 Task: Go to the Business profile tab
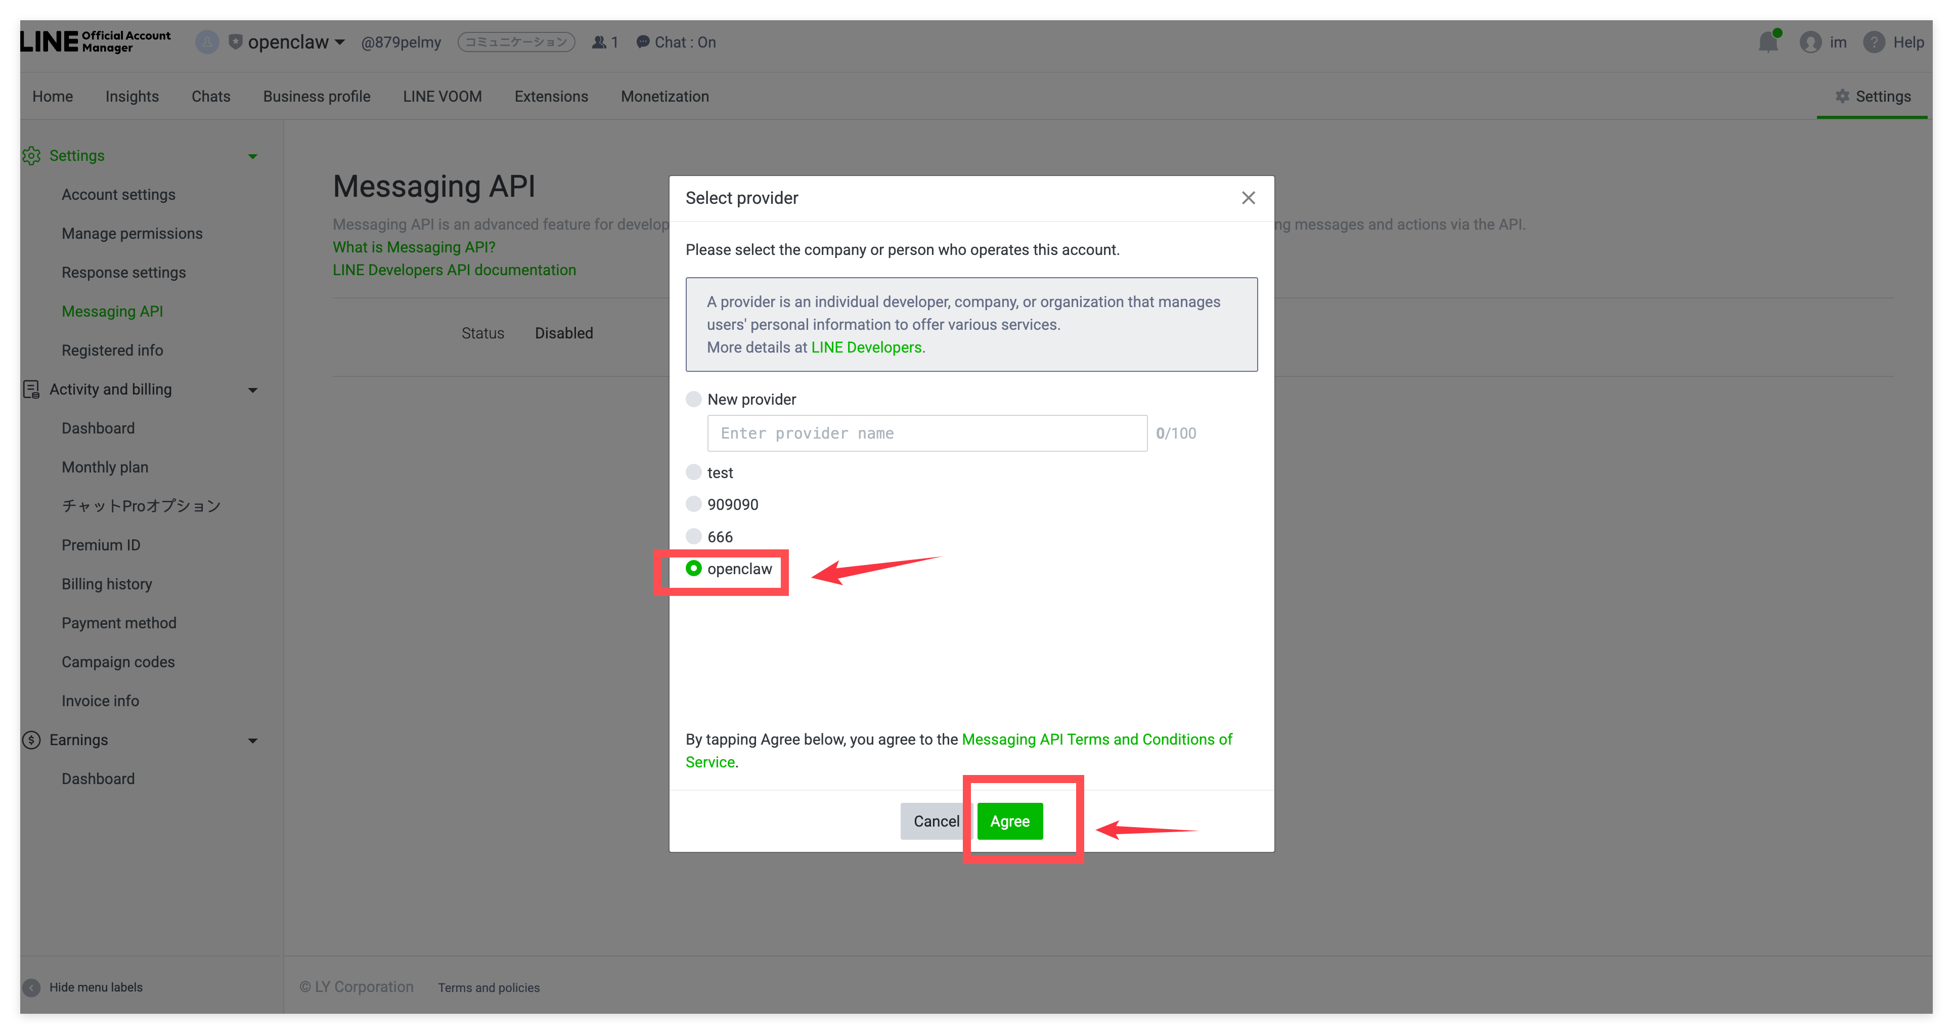point(316,96)
